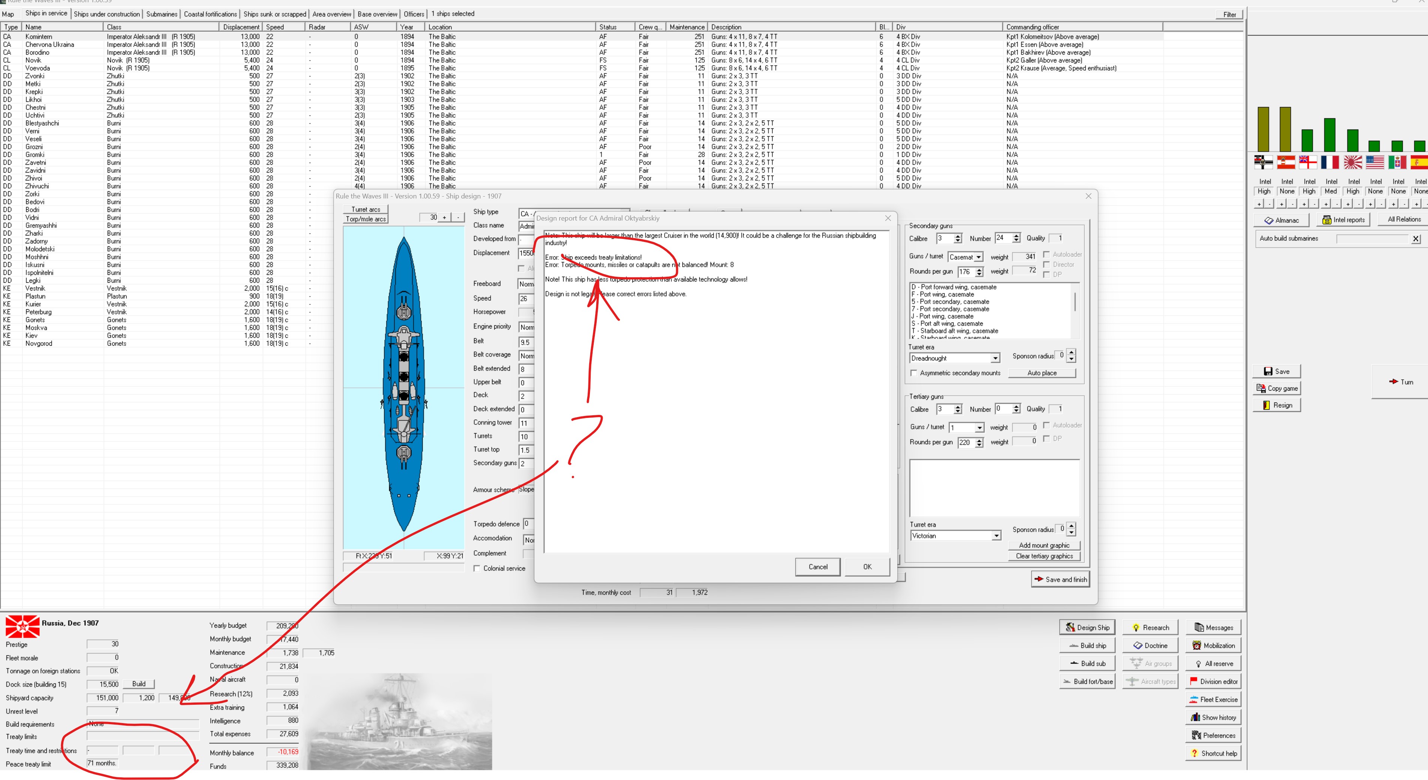The height and width of the screenshot is (780, 1428).
Task: Toggle secondary guns DP checkbox
Action: pyautogui.click(x=1046, y=274)
